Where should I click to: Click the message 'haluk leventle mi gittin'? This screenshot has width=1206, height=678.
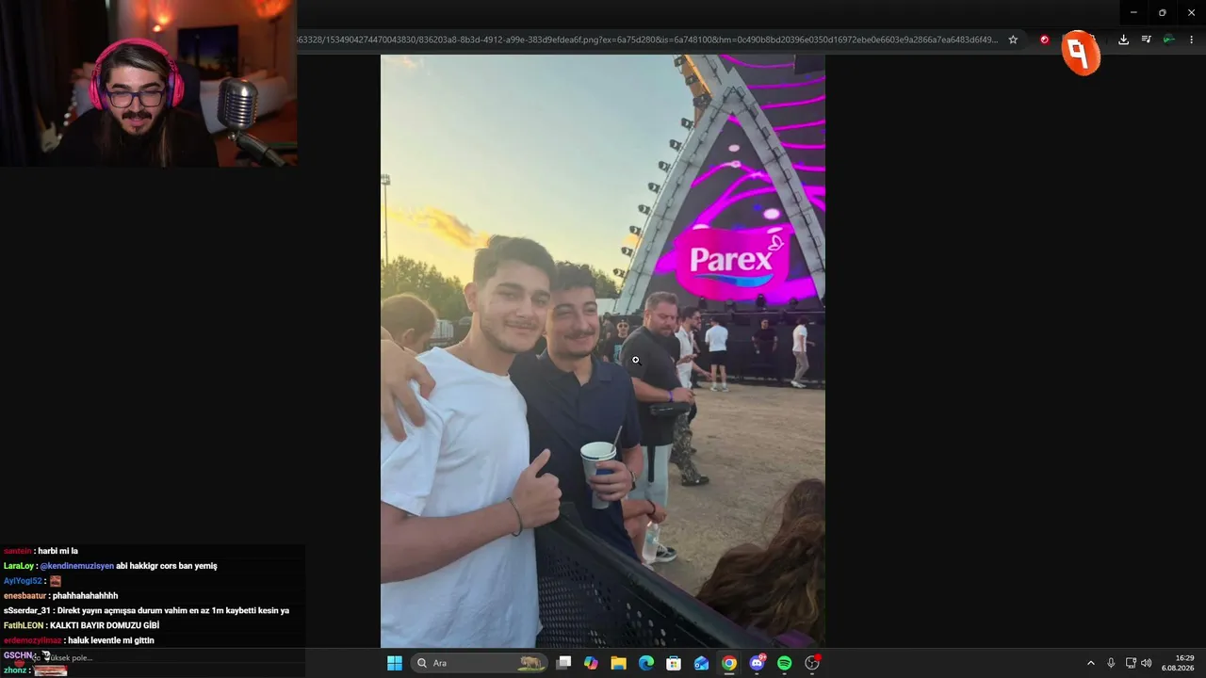click(109, 640)
